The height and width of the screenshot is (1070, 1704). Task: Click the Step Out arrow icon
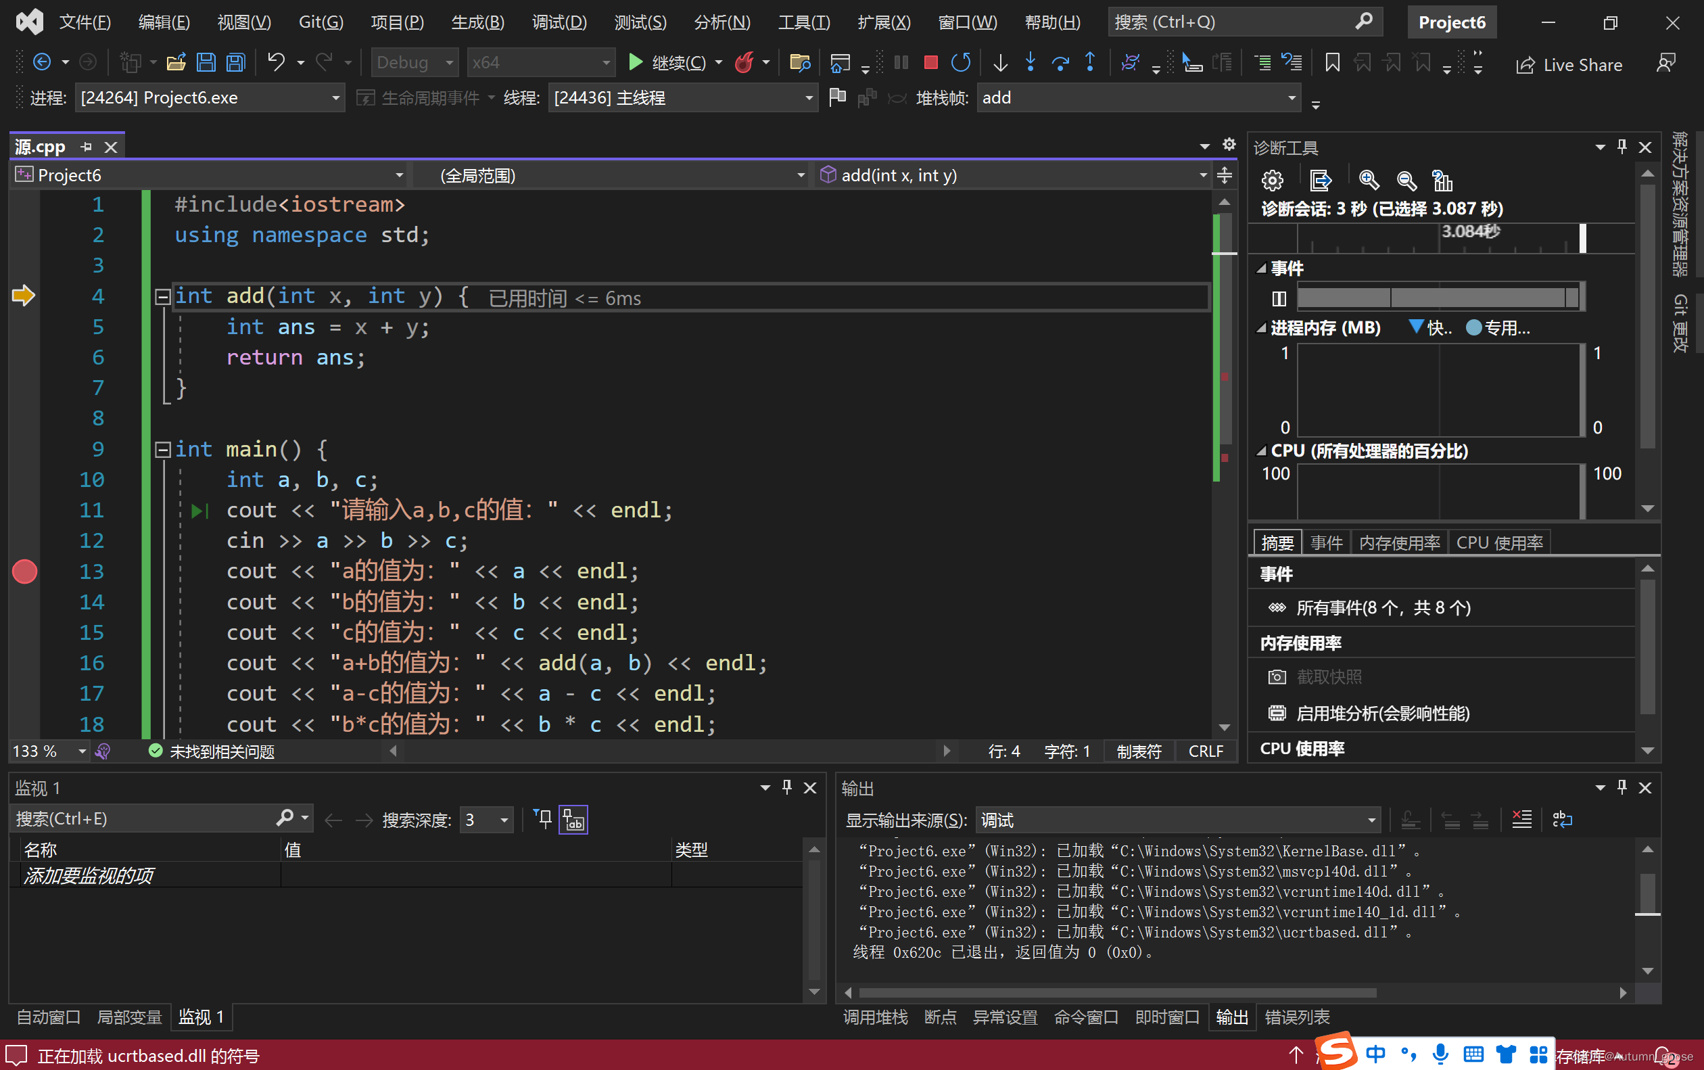click(1090, 63)
